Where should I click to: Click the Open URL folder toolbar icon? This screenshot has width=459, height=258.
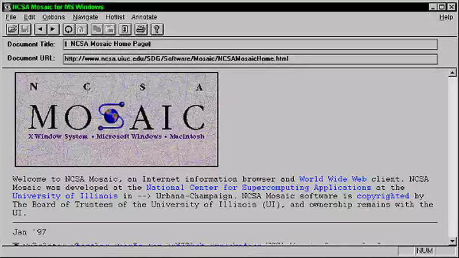[12, 29]
